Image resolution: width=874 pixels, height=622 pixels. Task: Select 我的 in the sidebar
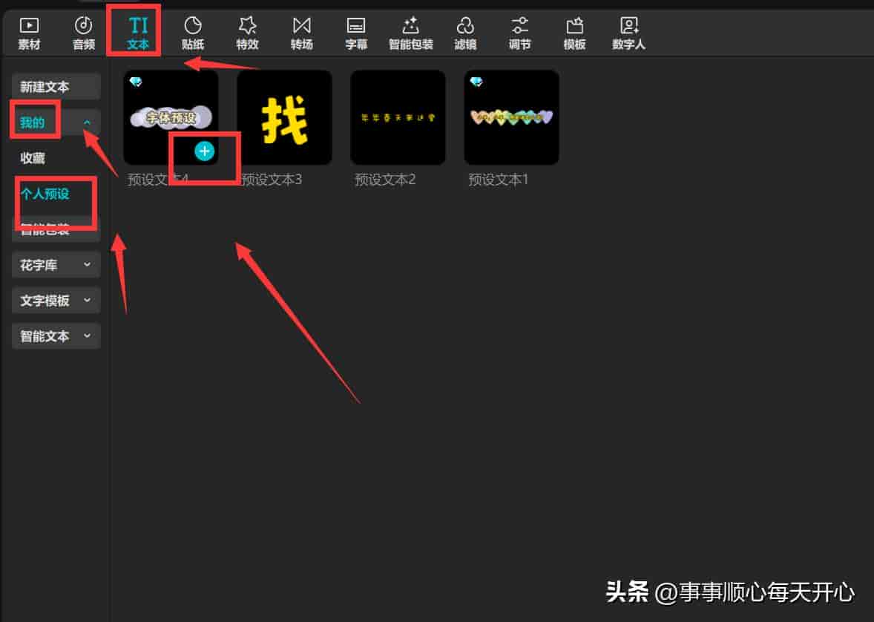tap(33, 122)
